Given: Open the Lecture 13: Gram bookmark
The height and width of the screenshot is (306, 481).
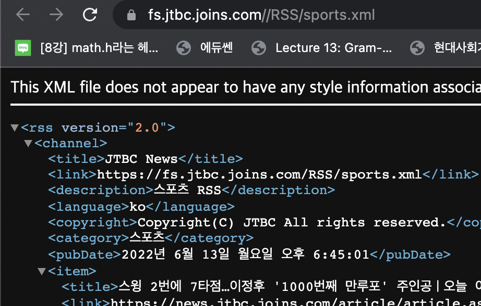Looking at the screenshot, I should coord(321,48).
